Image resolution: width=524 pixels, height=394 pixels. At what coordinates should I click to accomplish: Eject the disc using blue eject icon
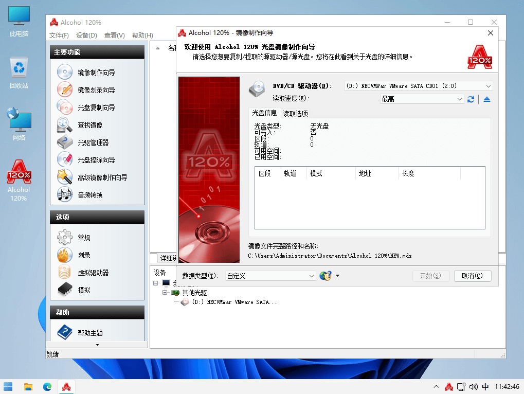point(486,99)
